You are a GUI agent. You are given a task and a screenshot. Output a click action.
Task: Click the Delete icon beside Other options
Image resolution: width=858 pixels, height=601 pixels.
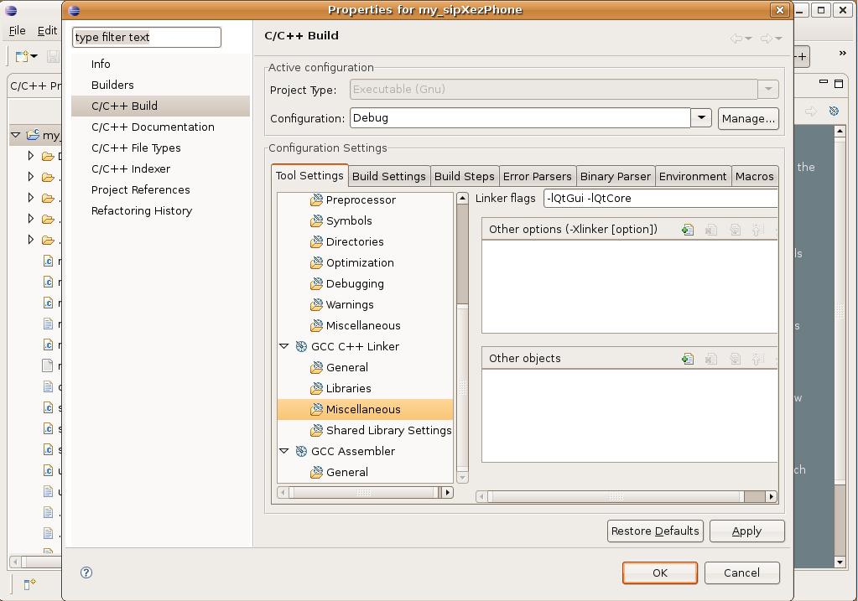click(x=711, y=230)
